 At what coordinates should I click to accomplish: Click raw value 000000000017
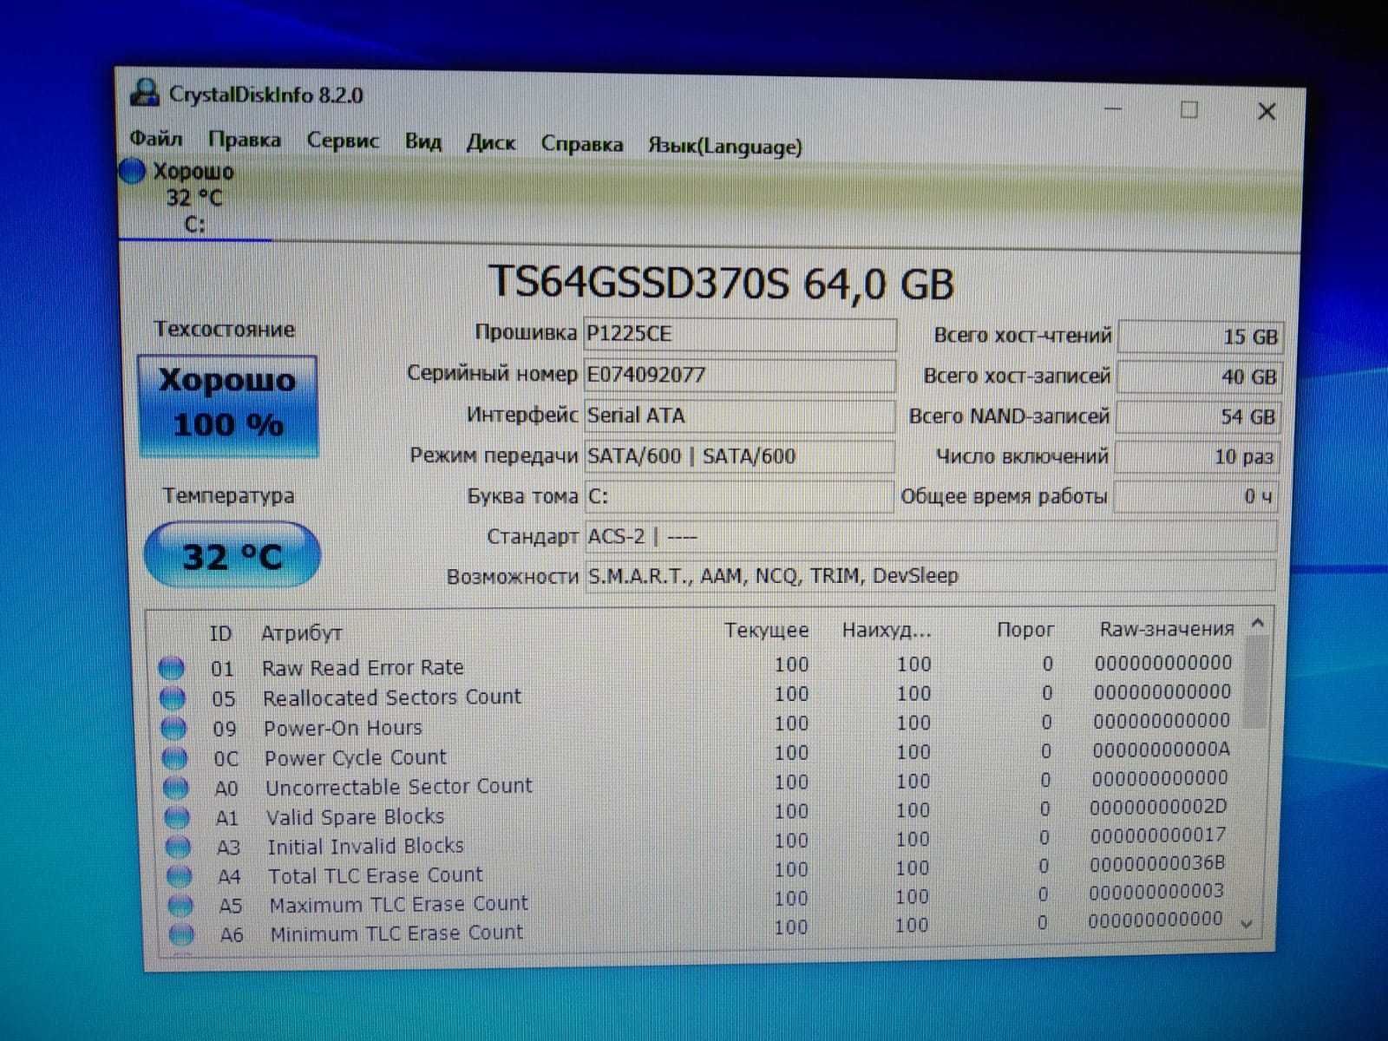tap(1158, 835)
